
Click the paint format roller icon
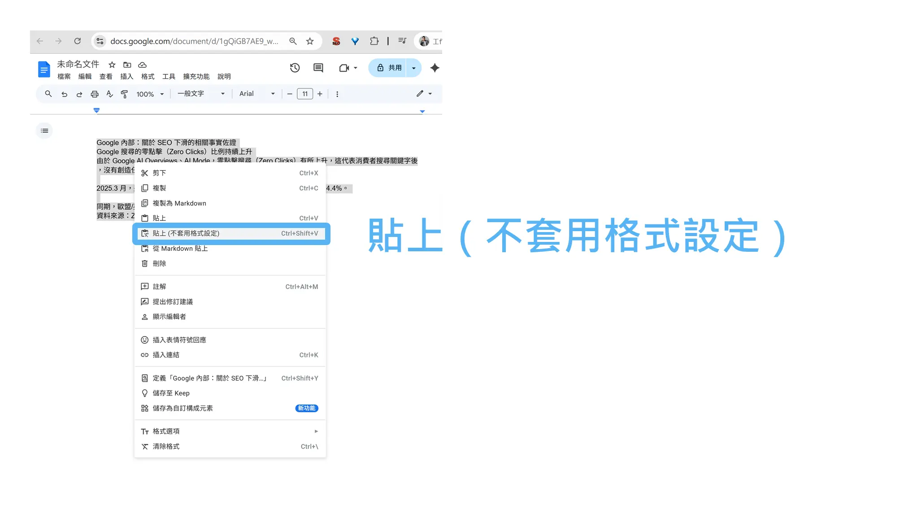[124, 94]
